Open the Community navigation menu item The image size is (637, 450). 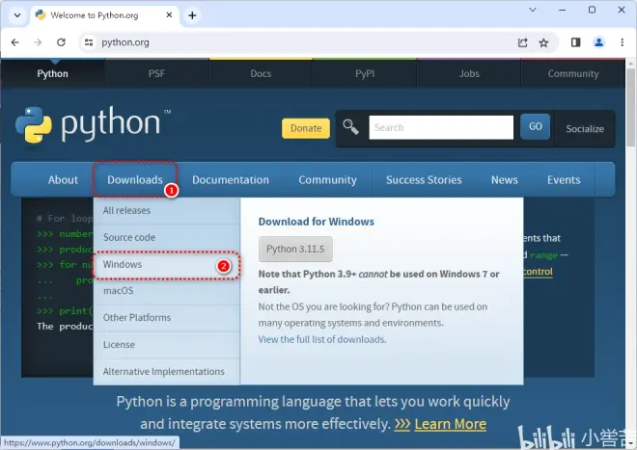[x=327, y=180]
